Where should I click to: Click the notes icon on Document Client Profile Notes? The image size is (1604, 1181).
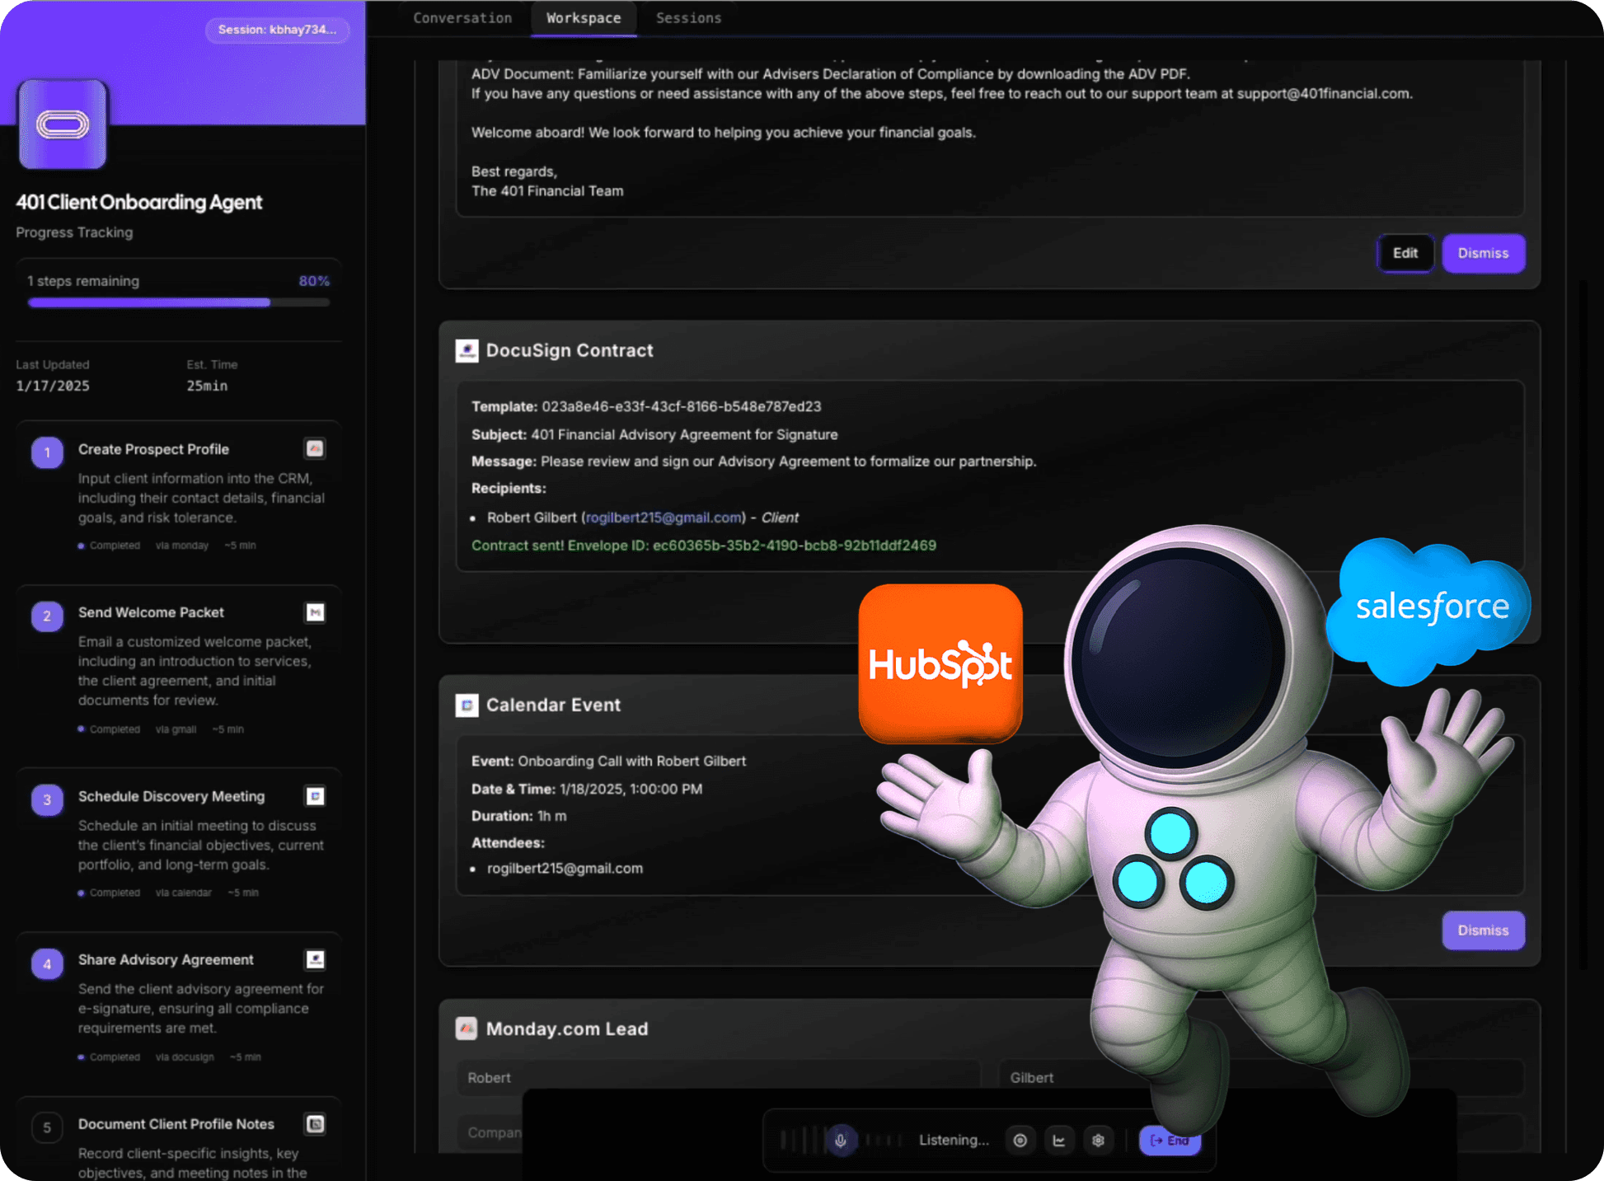(315, 1124)
